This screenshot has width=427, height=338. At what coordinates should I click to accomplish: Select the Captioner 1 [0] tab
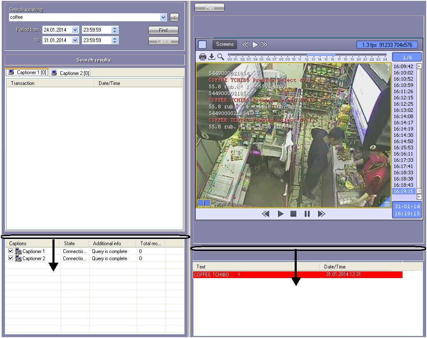27,72
